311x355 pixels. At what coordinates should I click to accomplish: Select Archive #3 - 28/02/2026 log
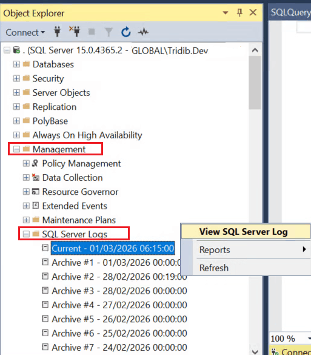pyautogui.click(x=119, y=291)
